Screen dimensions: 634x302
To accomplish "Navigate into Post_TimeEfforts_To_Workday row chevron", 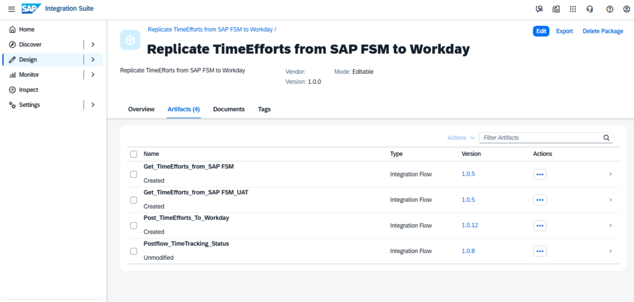I will tap(610, 226).
